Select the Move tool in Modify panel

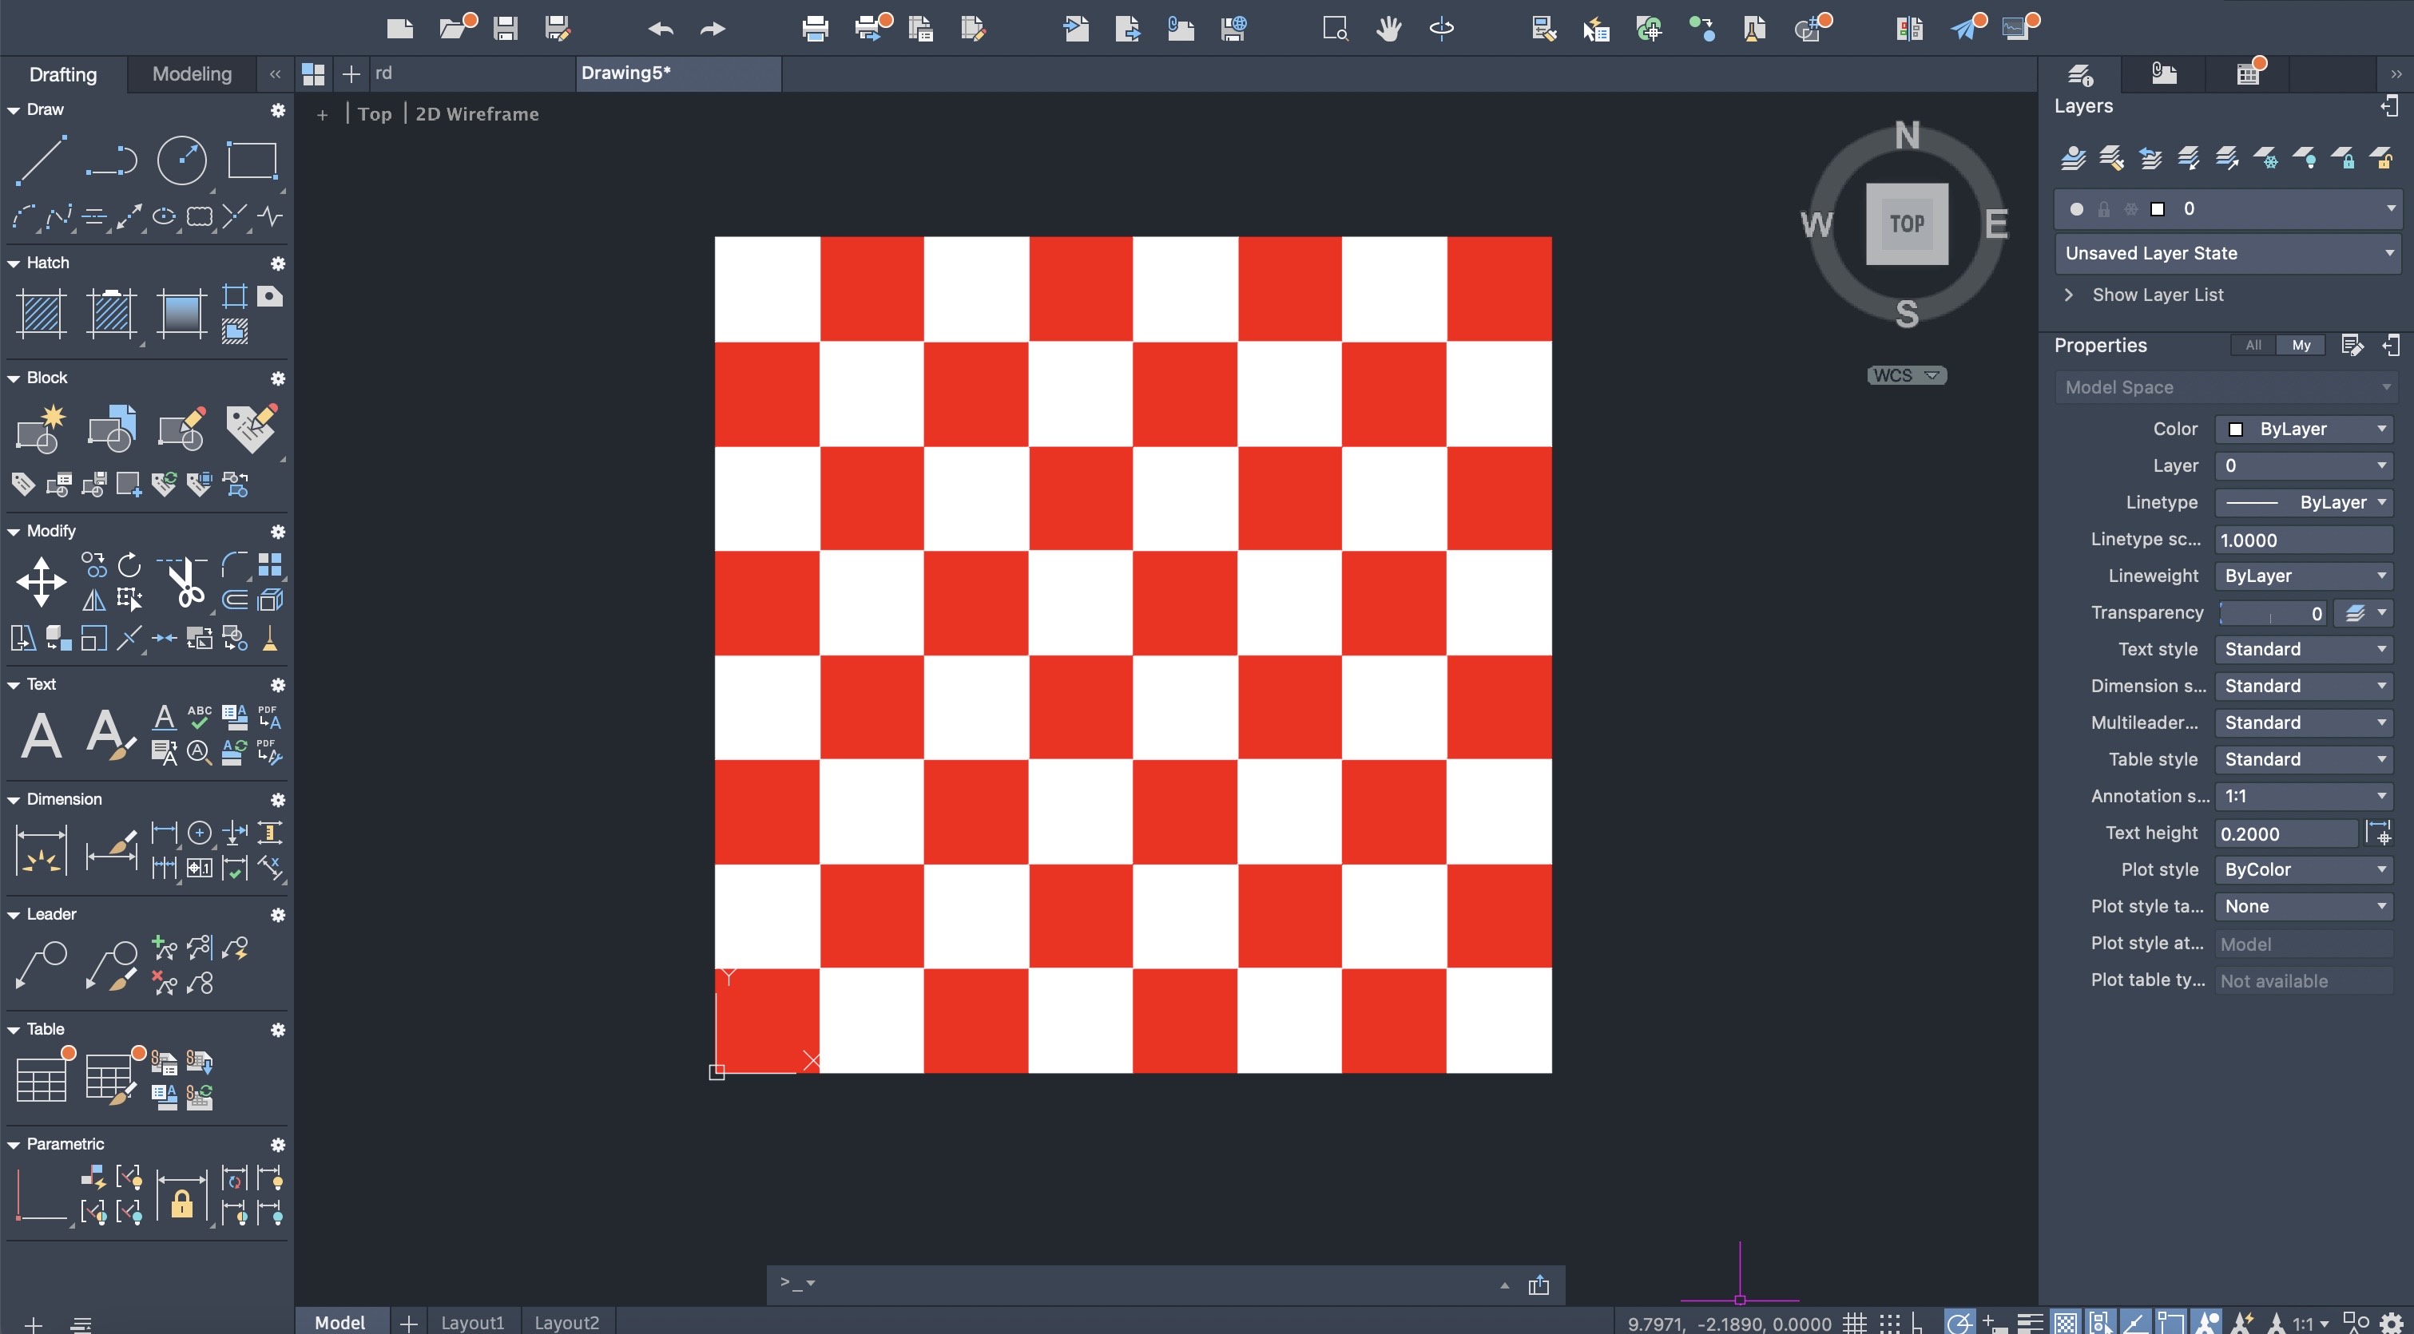coord(42,581)
